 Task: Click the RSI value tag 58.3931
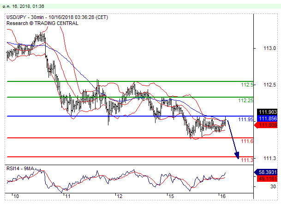pos(266,172)
